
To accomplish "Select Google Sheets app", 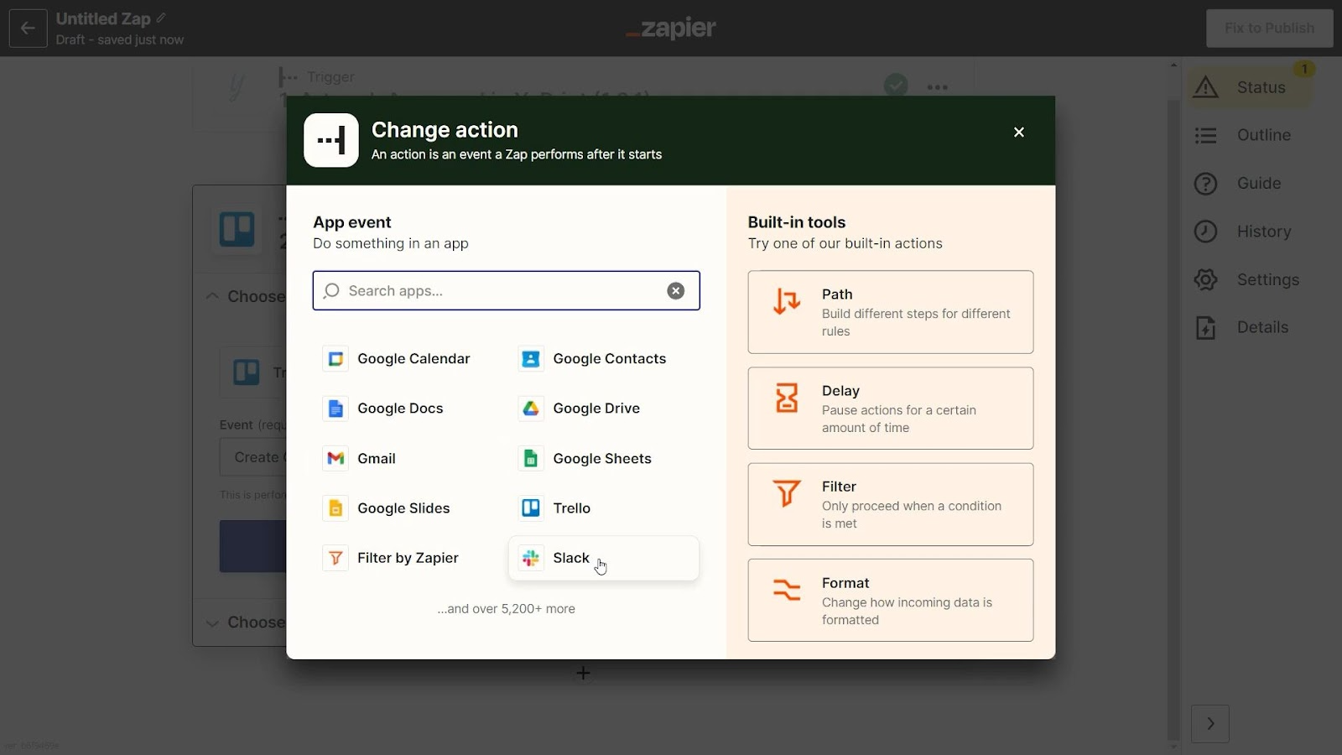I will click(x=585, y=459).
